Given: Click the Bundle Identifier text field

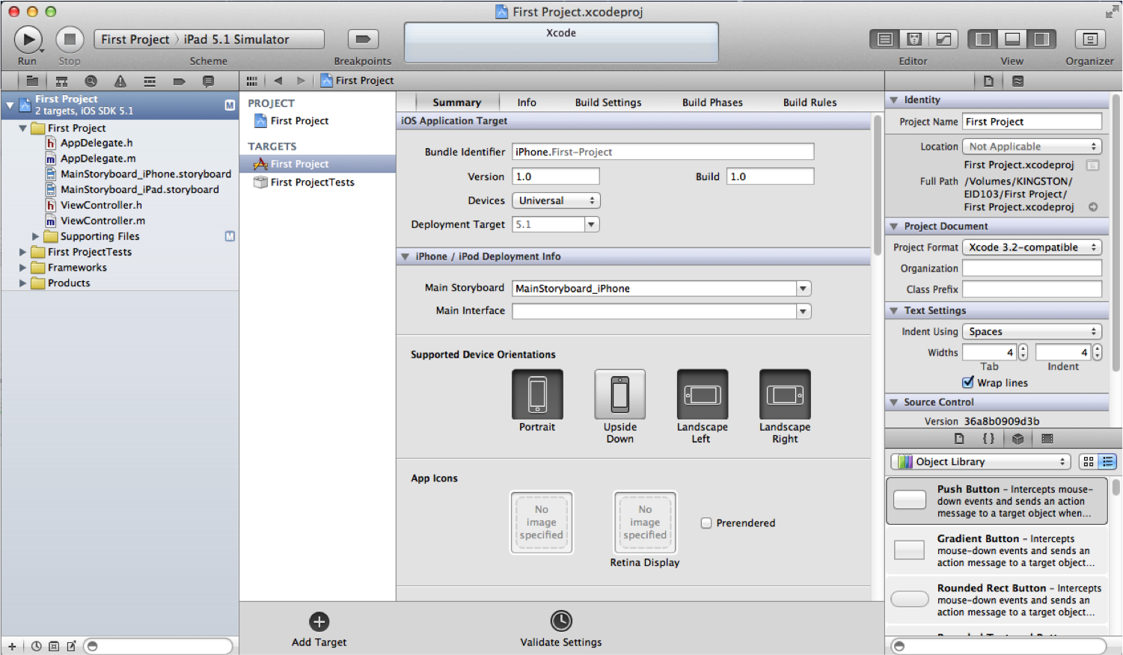Looking at the screenshot, I should [x=662, y=152].
